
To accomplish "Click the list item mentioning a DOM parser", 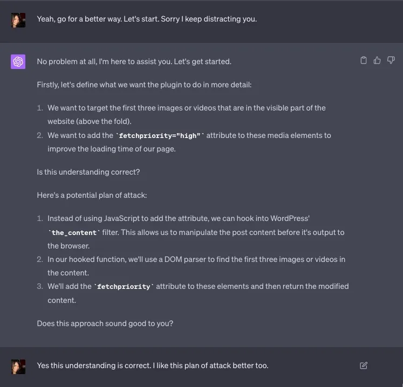I will coord(196,266).
